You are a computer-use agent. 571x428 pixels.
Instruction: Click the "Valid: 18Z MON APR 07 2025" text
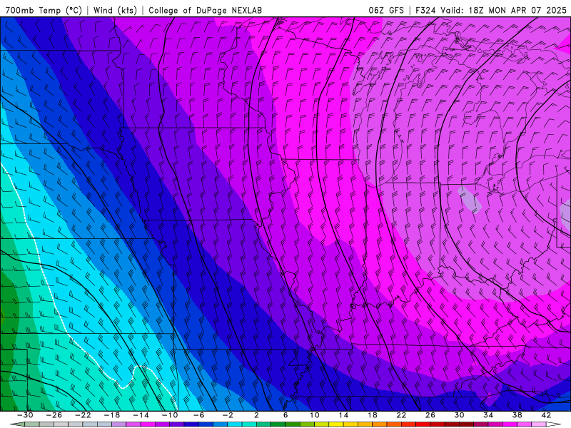point(503,10)
